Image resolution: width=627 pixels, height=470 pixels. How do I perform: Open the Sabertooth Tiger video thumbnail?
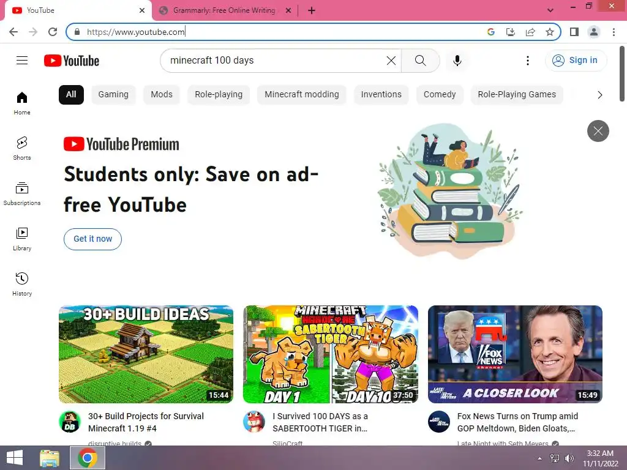click(330, 354)
